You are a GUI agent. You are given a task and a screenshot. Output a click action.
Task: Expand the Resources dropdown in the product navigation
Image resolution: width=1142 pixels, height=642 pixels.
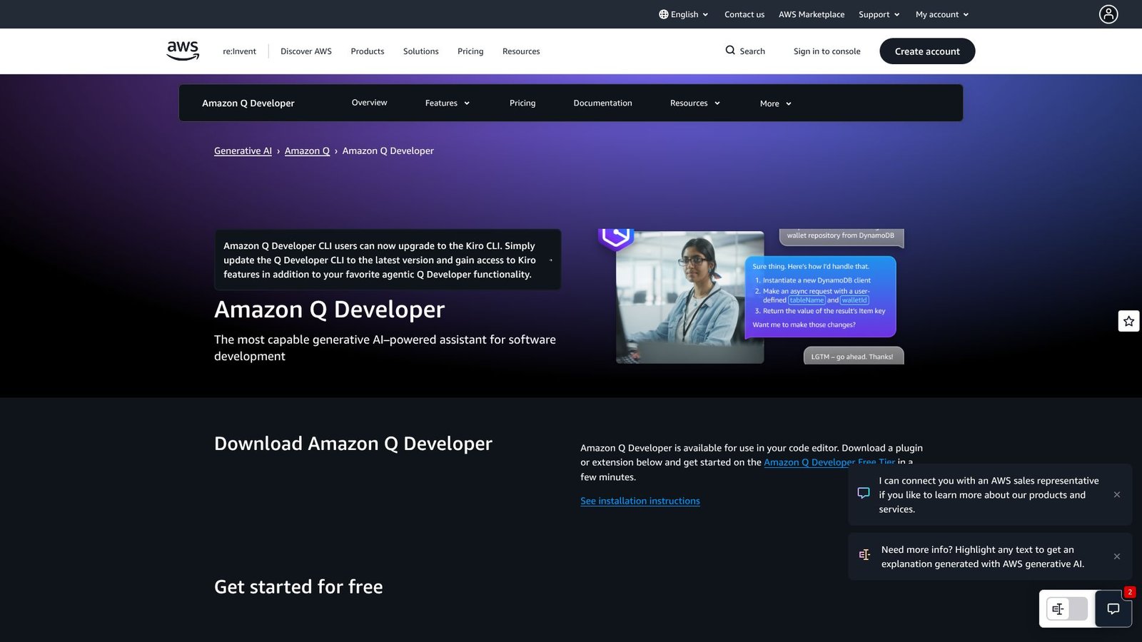[694, 103]
